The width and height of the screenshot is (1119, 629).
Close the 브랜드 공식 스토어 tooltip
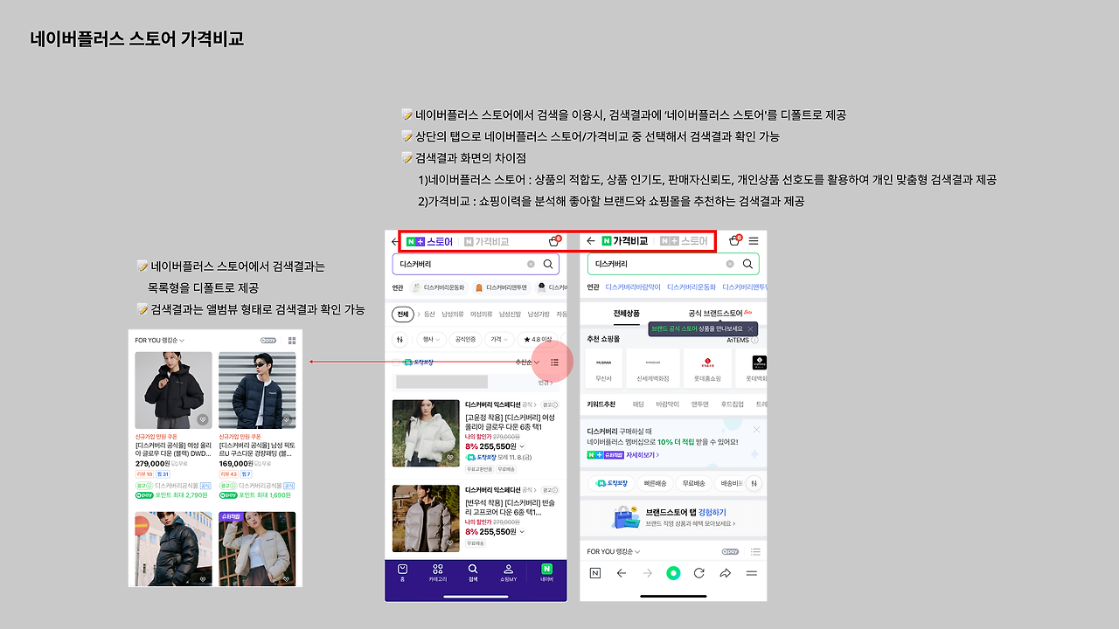click(750, 328)
